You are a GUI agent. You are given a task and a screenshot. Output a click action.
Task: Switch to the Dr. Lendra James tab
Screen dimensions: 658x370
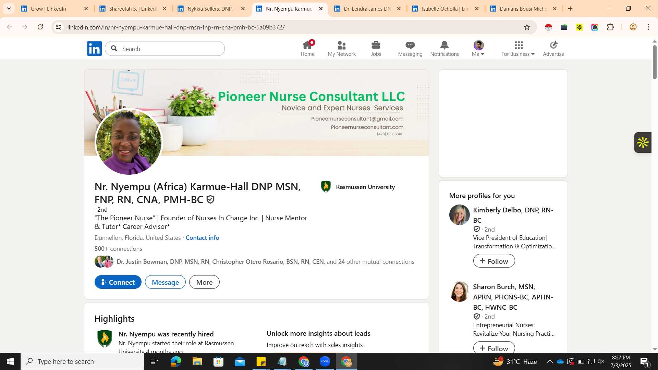[x=367, y=9]
